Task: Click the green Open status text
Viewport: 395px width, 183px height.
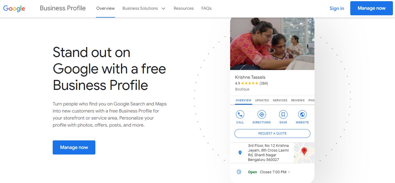Action: coord(253,172)
